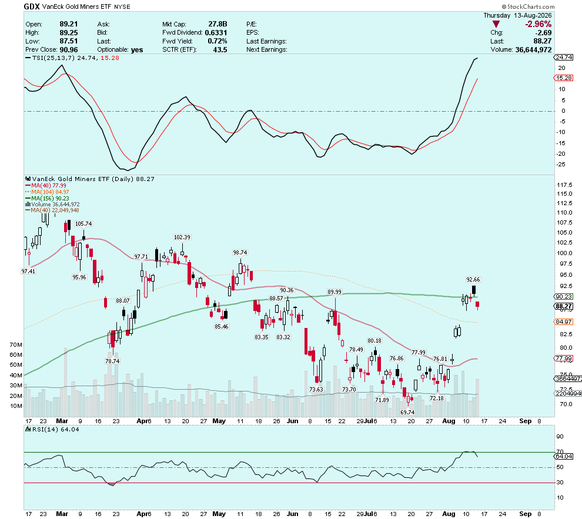Click the red TSI signal tag 15.28

click(563, 78)
